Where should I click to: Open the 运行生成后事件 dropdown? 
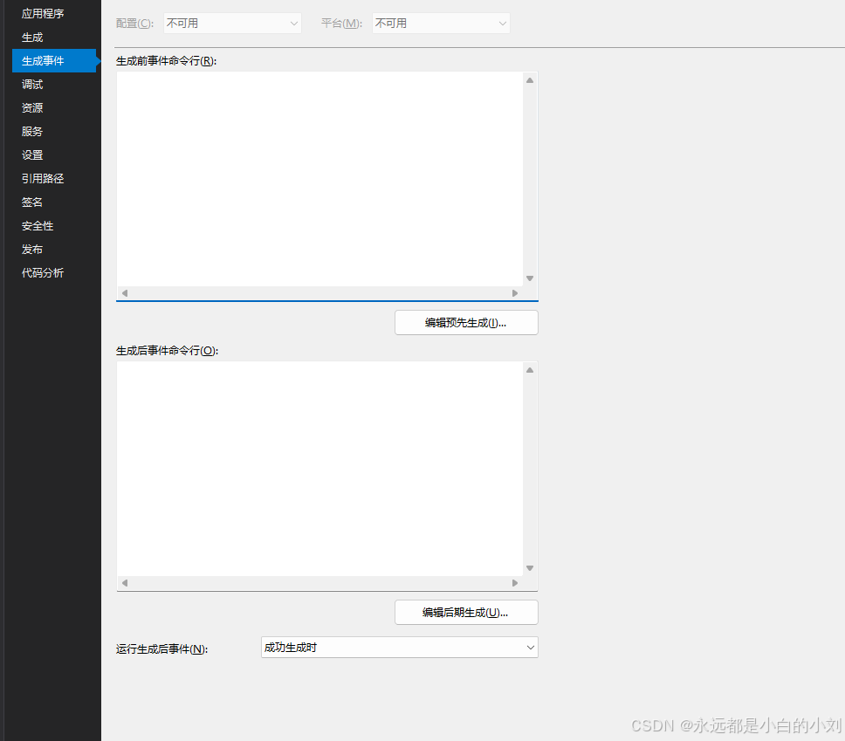pyautogui.click(x=398, y=648)
